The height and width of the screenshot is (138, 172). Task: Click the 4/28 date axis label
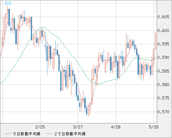coord(116,127)
